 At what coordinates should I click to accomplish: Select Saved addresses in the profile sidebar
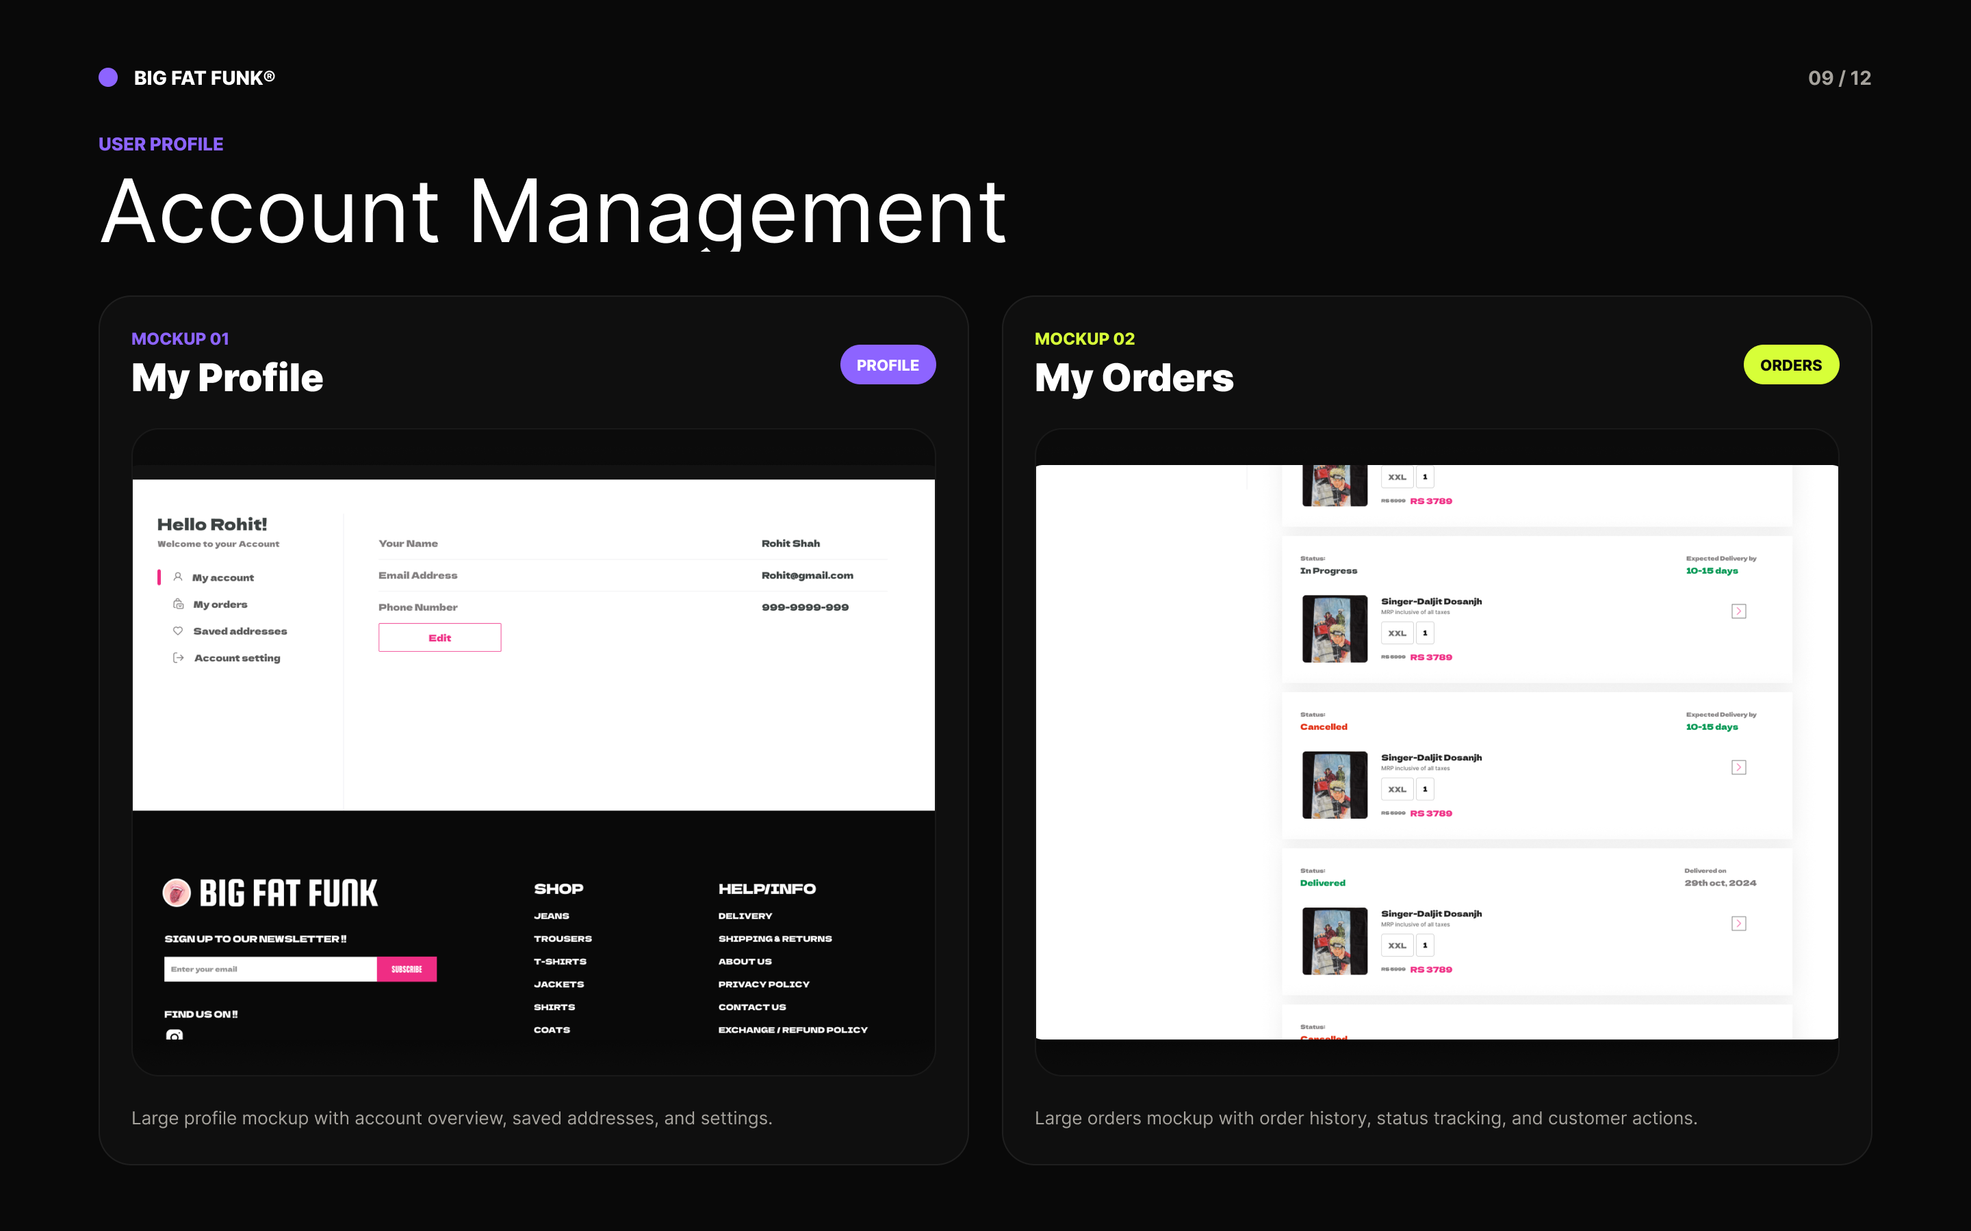(240, 631)
